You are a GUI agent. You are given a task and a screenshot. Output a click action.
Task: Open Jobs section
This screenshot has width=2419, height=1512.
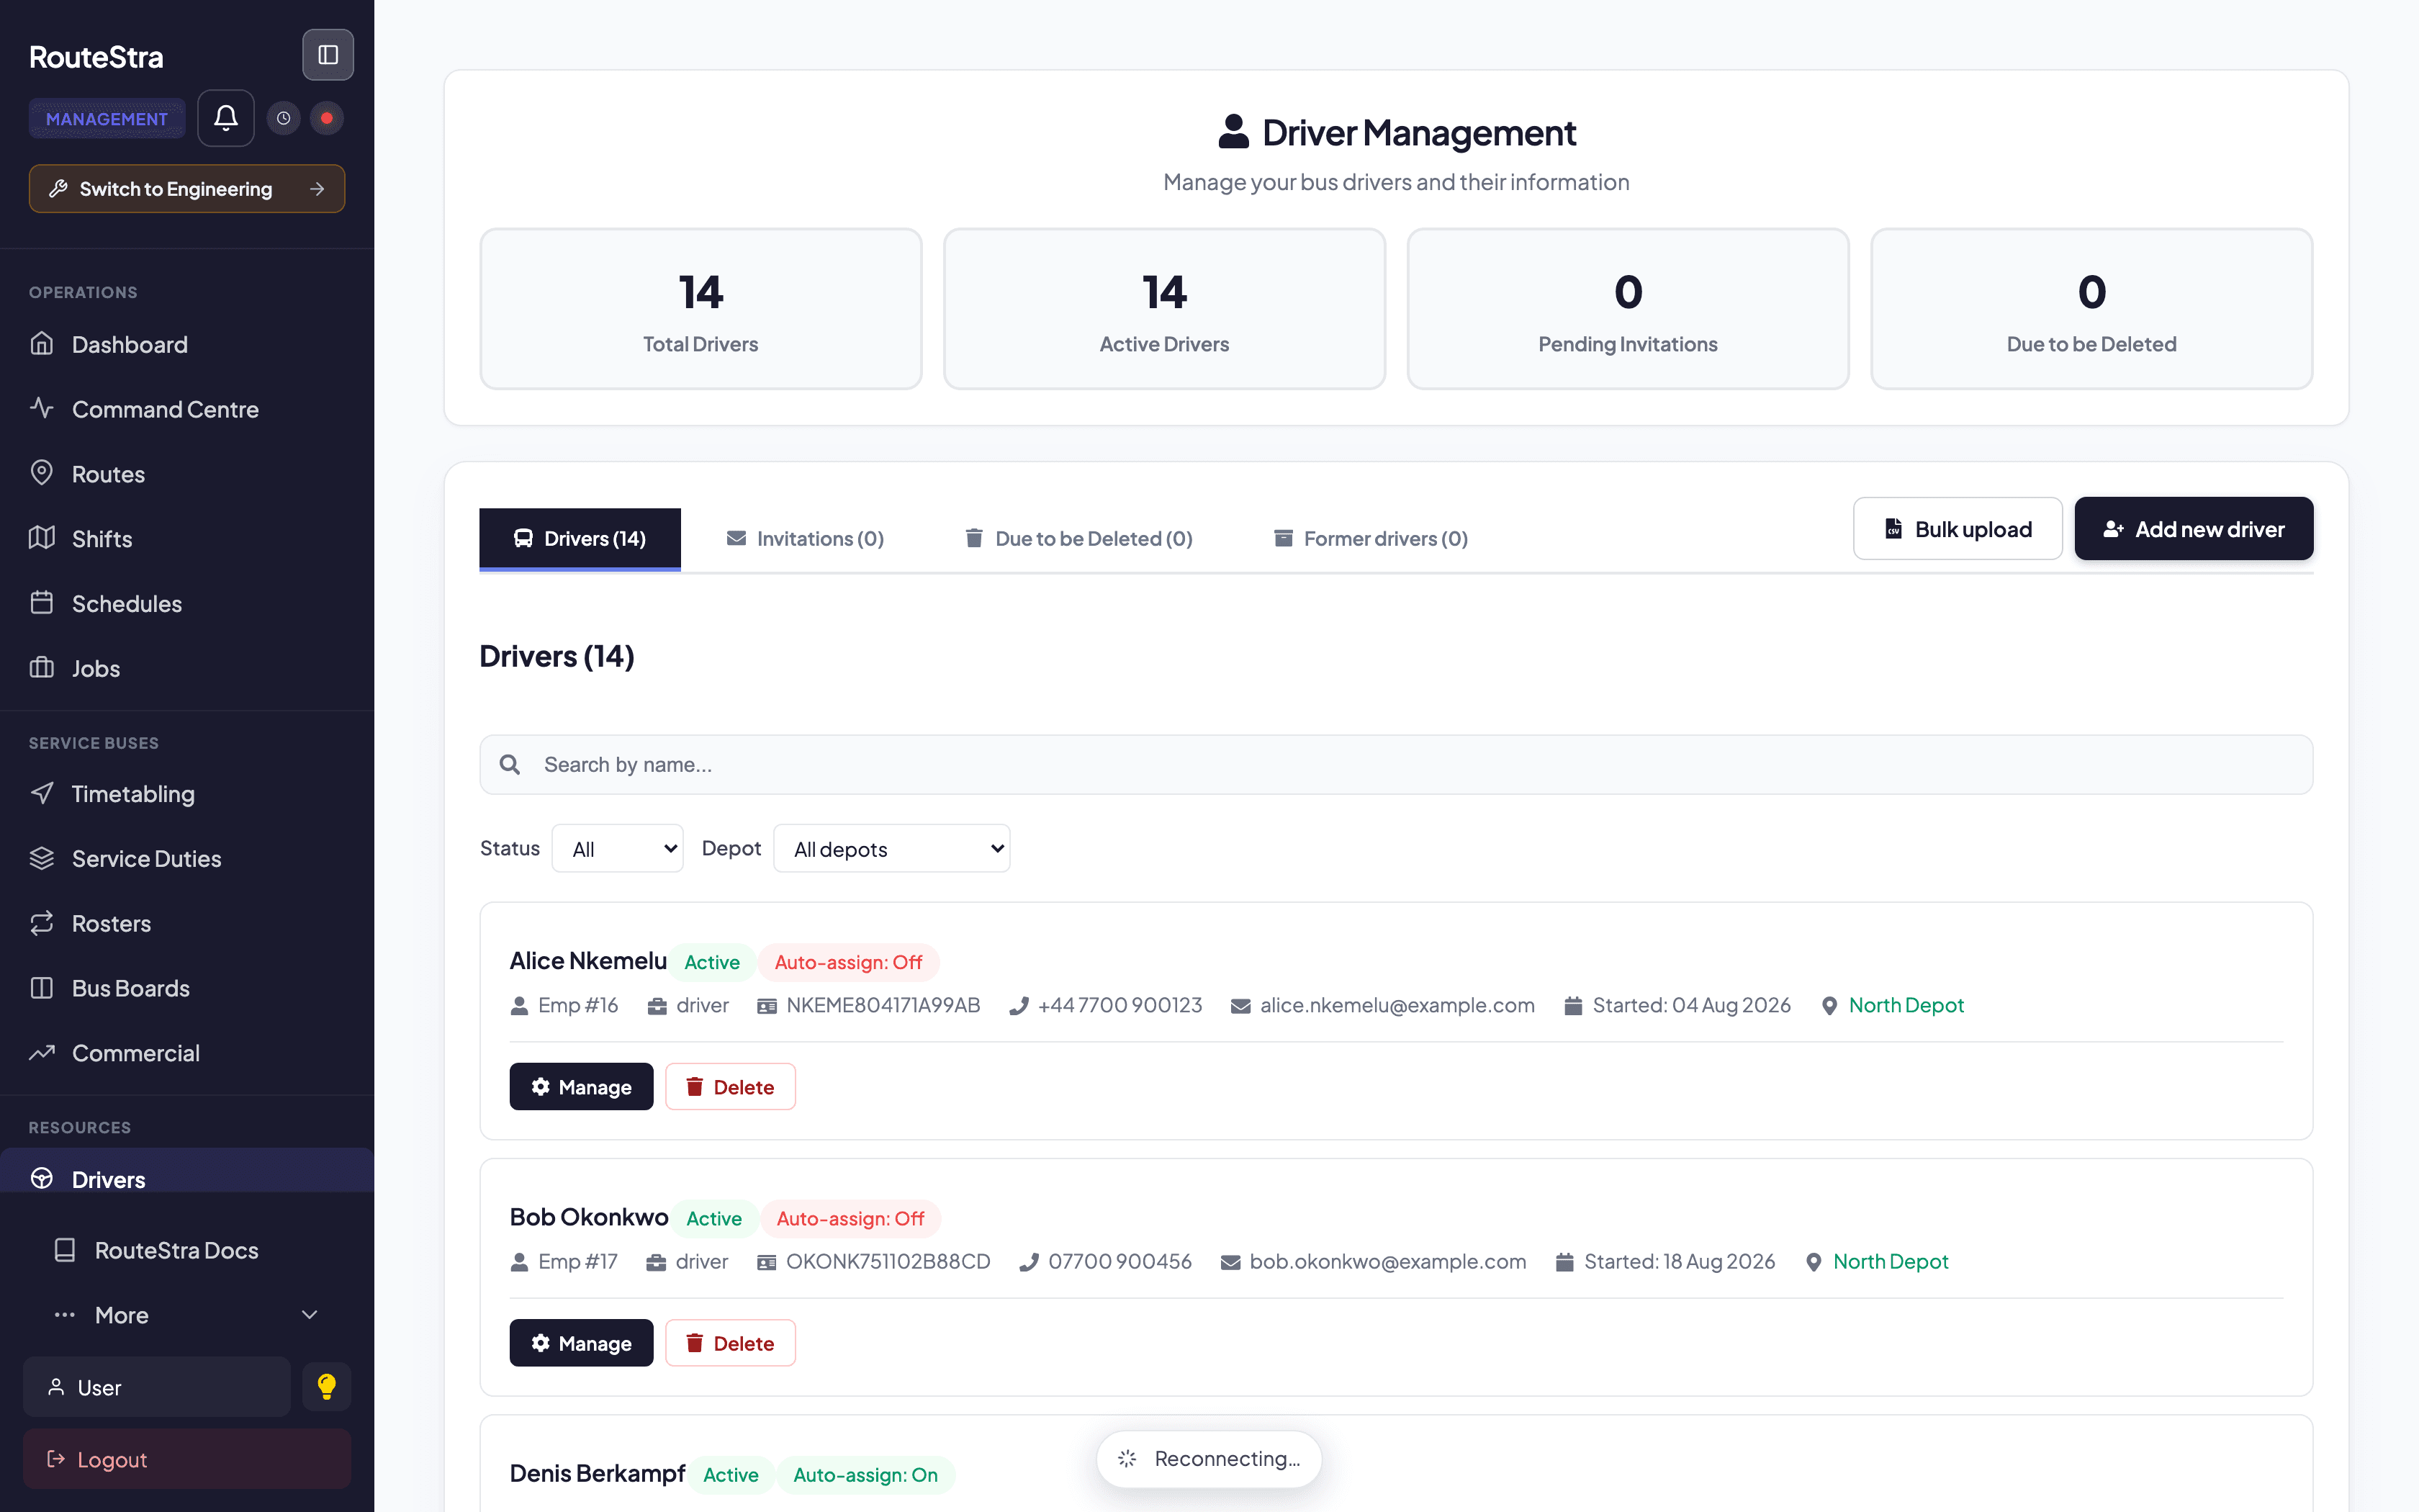pyautogui.click(x=187, y=668)
